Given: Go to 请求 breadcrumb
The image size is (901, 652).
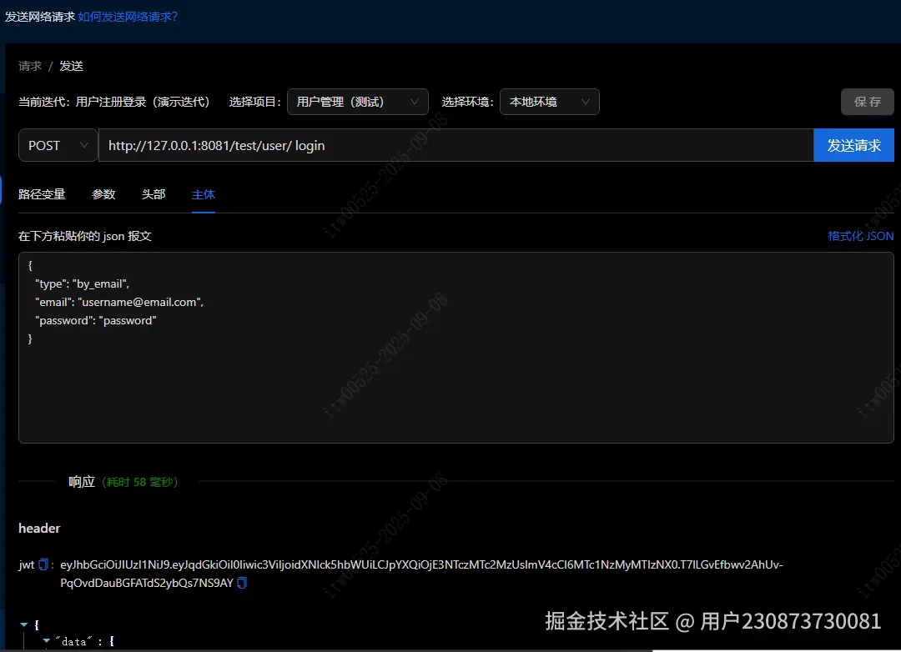Looking at the screenshot, I should [30, 66].
